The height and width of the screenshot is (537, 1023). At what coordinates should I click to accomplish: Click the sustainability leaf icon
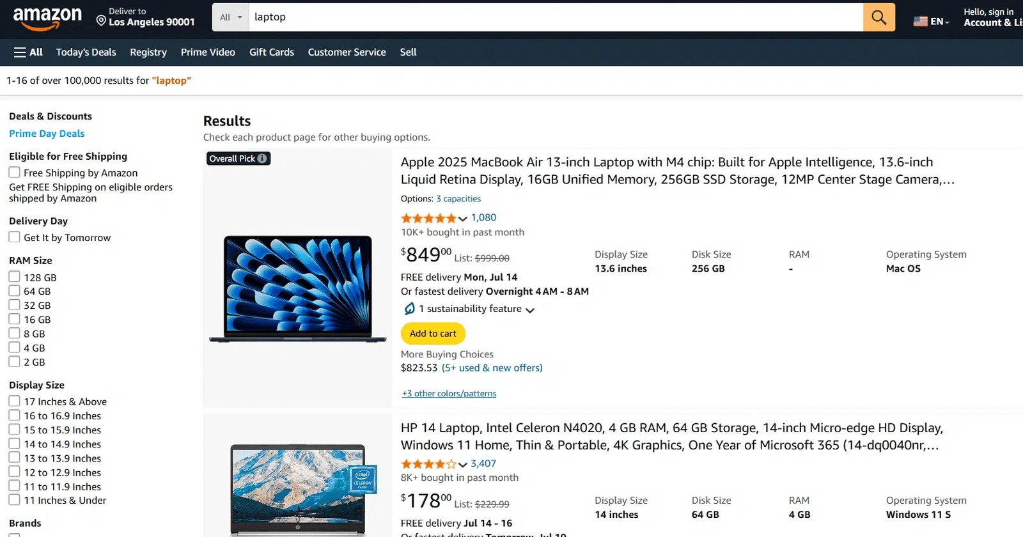pyautogui.click(x=409, y=309)
